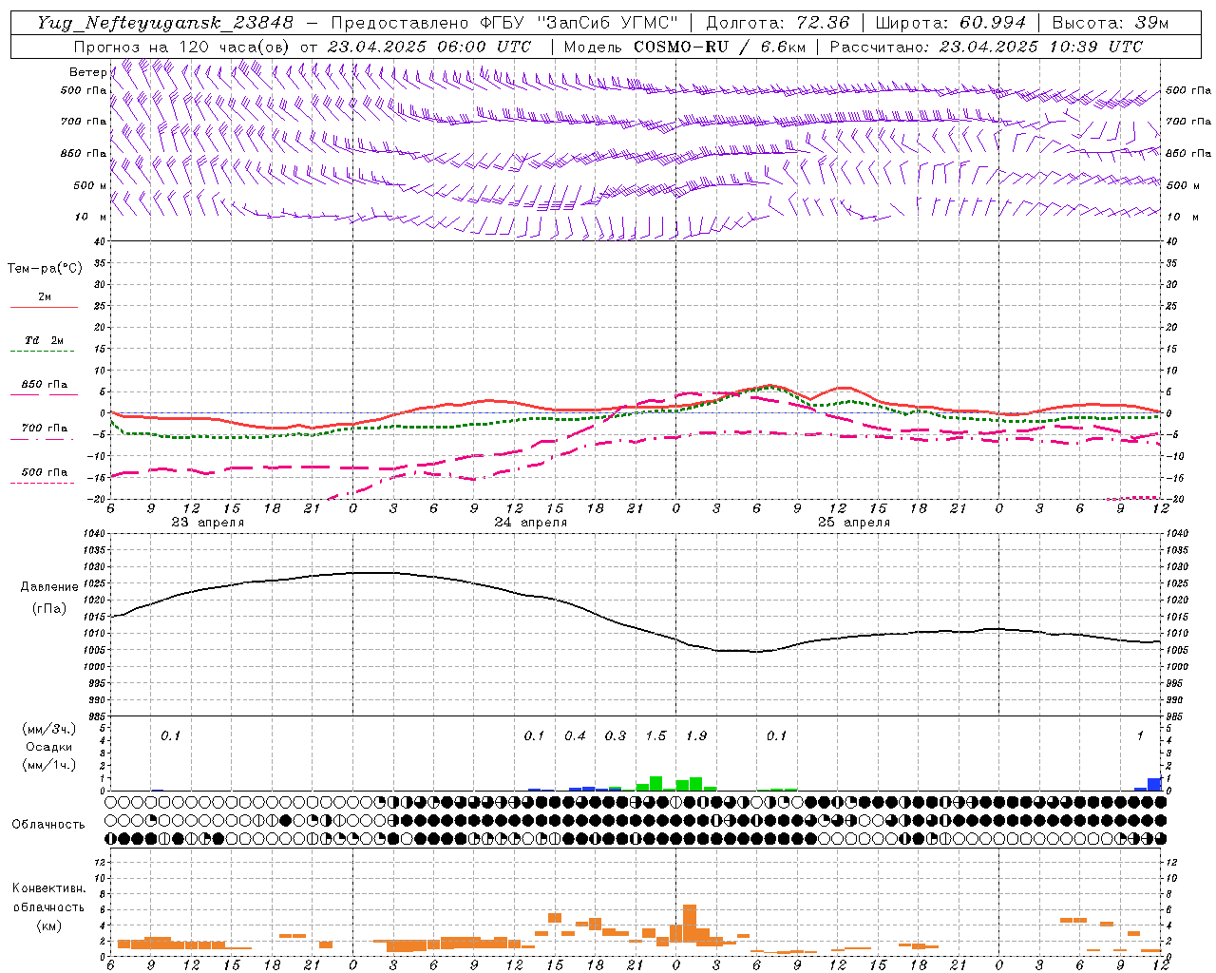Click the (гПа) unit under Давление
This screenshot has height=973, width=1216.
point(49,608)
